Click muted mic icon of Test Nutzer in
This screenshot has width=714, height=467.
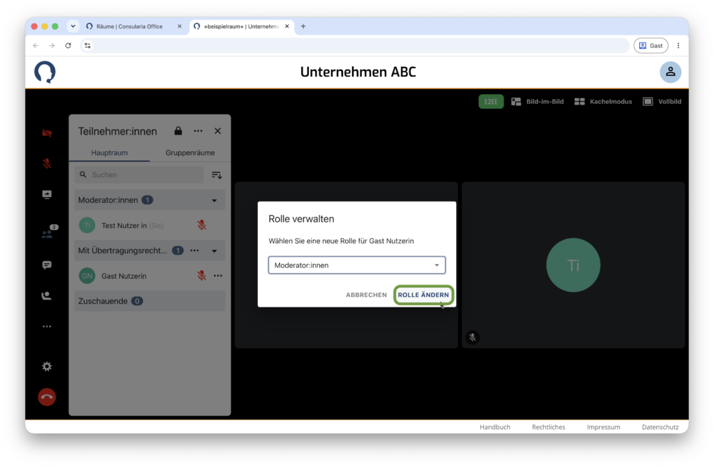202,225
